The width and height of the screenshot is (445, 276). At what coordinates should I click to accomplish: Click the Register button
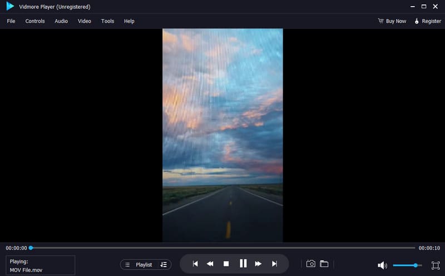[x=427, y=21]
